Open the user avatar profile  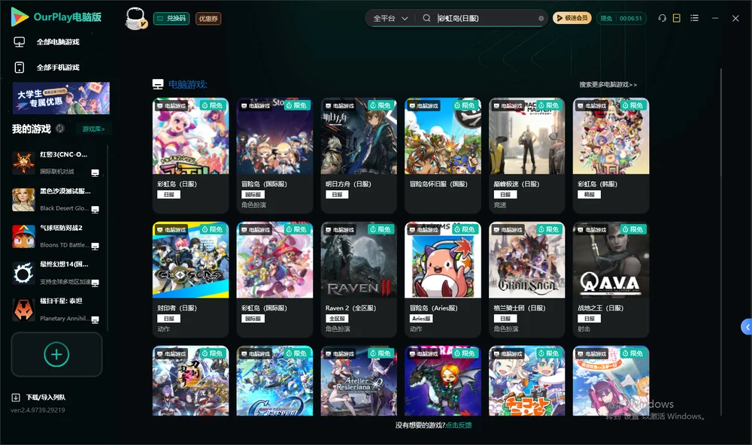click(x=135, y=18)
